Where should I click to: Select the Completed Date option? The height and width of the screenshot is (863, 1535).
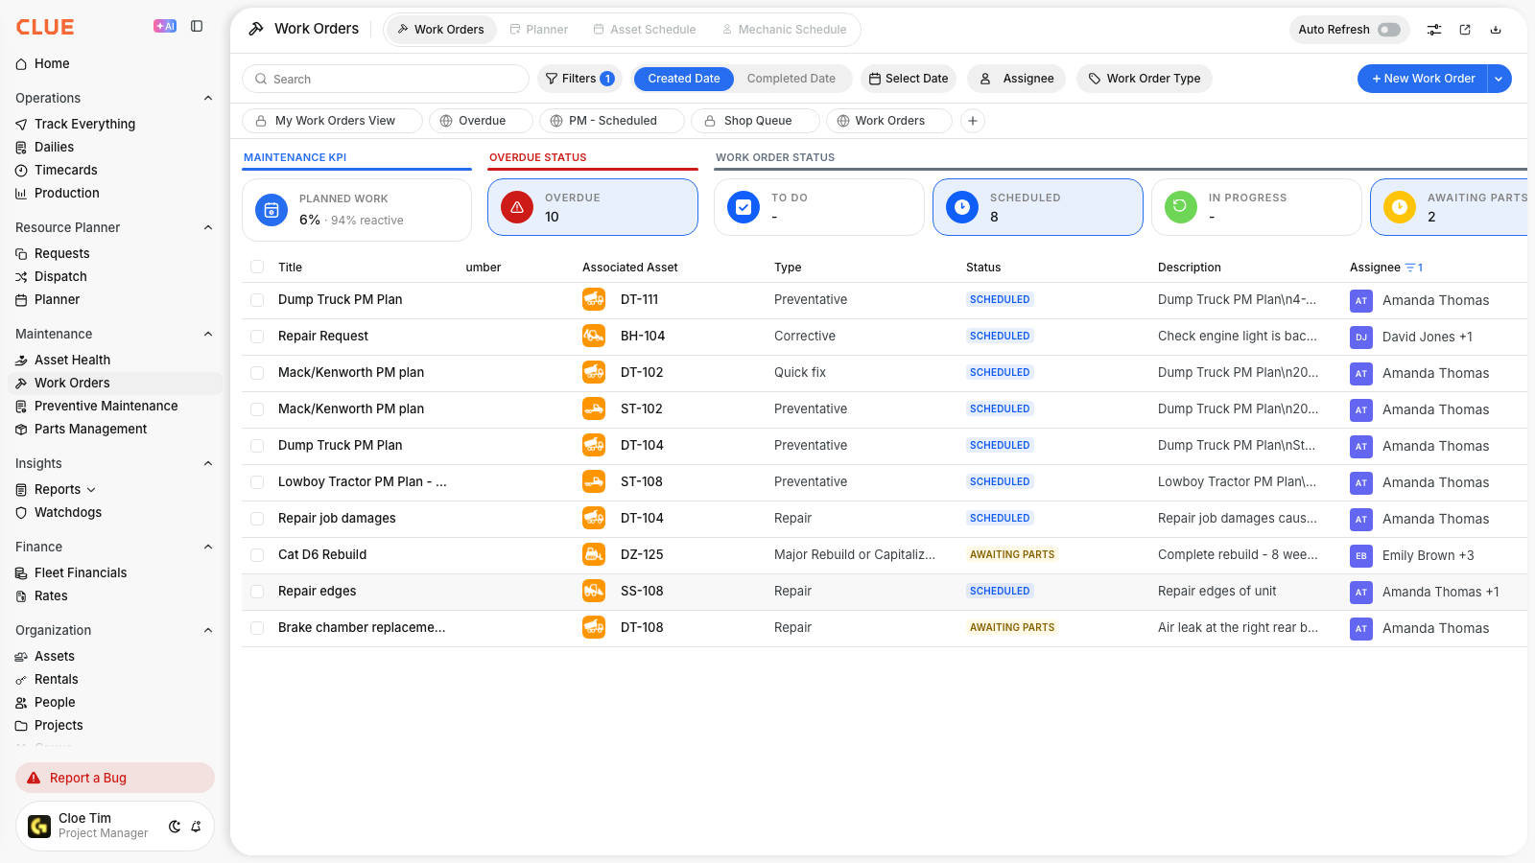(x=791, y=79)
